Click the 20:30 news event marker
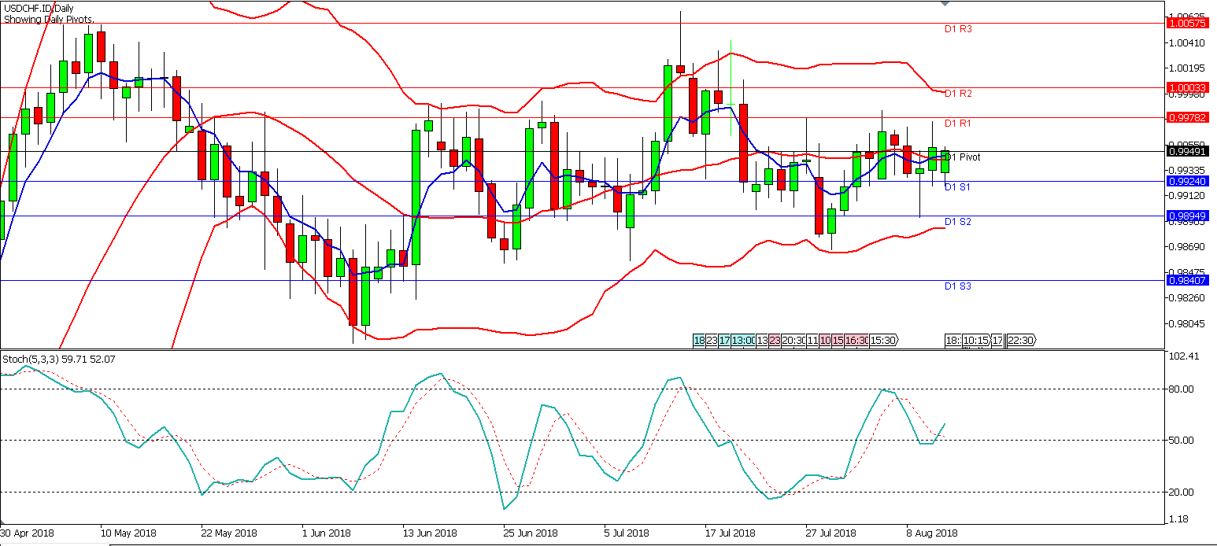 (793, 341)
